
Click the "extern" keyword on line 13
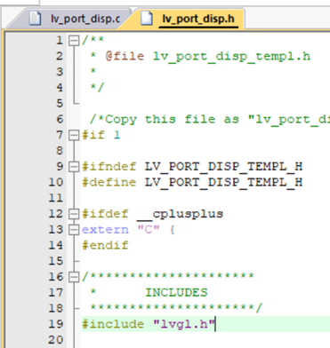coord(105,230)
